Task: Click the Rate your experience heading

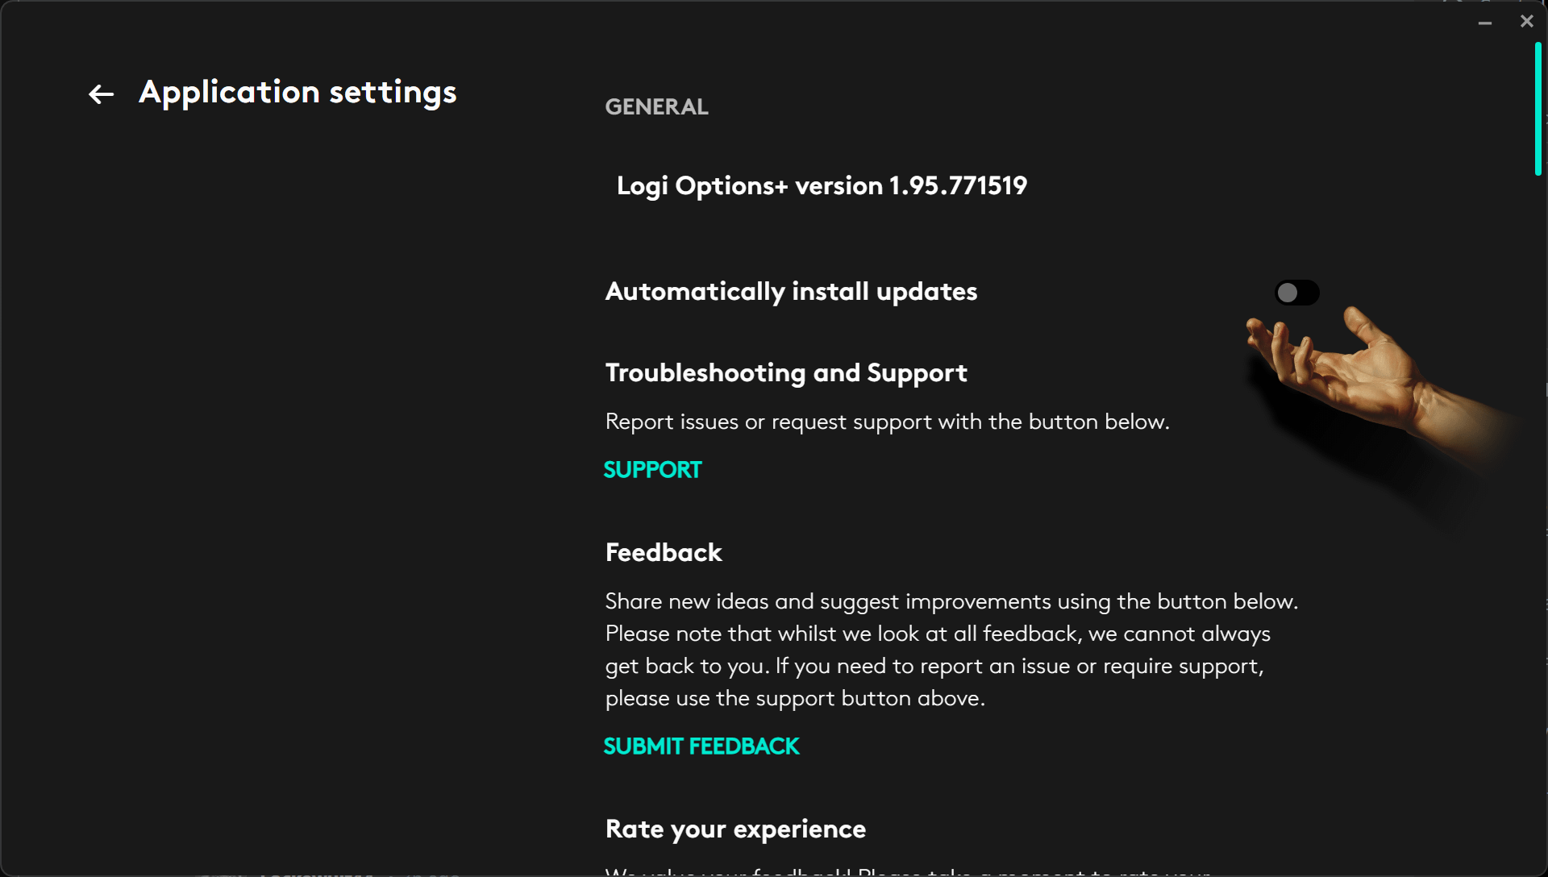Action: 735,829
